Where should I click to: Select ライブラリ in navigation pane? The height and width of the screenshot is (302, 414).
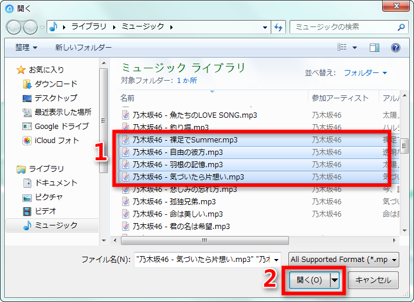click(47, 168)
